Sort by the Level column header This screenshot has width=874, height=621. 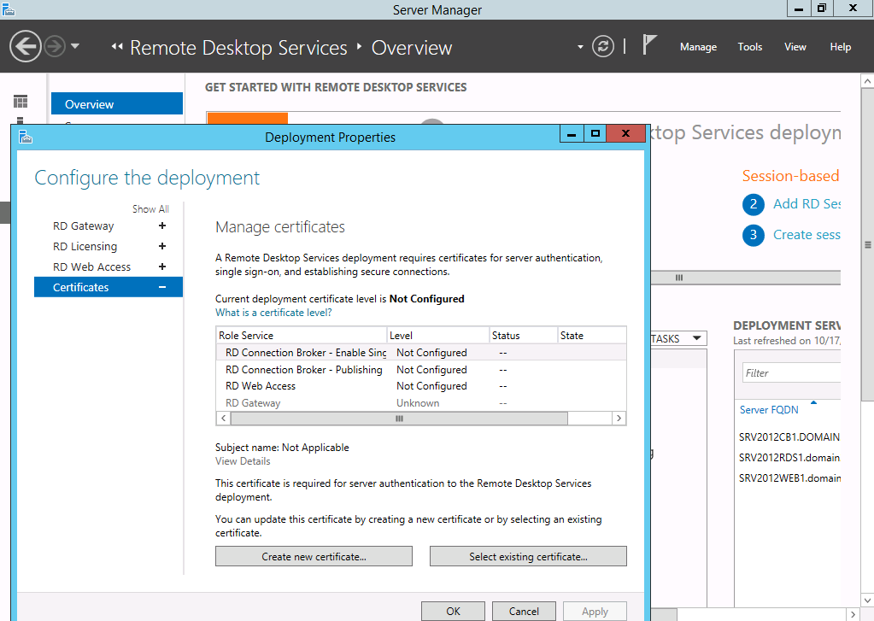pyautogui.click(x=438, y=335)
